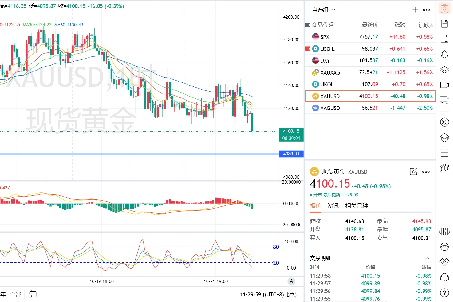453x302 pixels.
Task: Select the XAGUSD row in watchlist
Action: pyautogui.click(x=370, y=108)
